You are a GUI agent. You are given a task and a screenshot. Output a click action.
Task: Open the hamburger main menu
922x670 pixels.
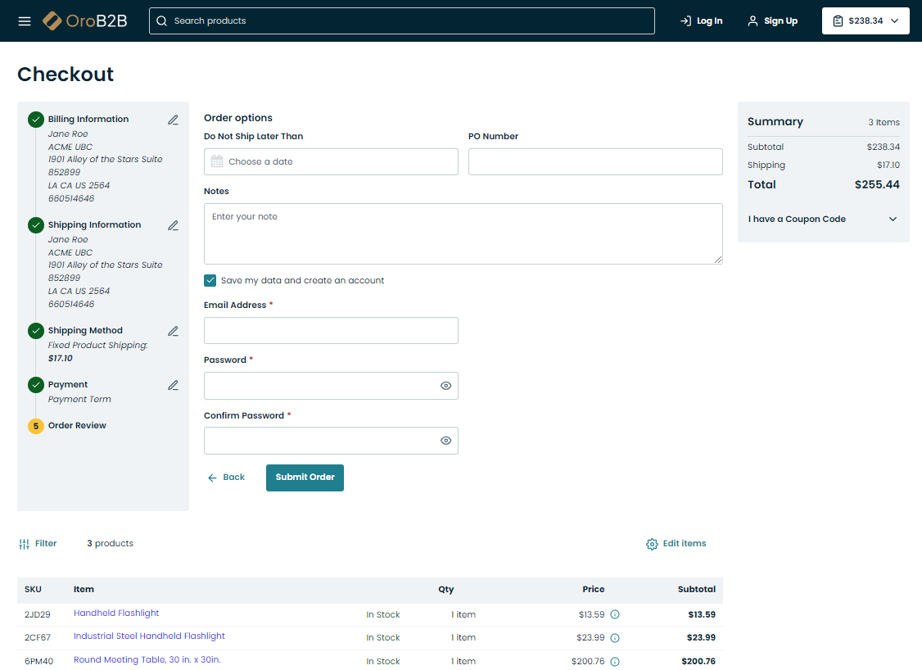[25, 20]
